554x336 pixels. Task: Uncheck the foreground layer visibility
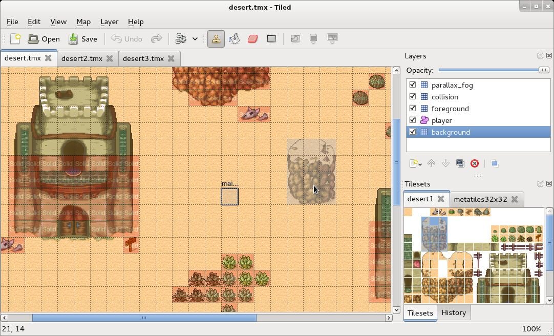coord(413,108)
